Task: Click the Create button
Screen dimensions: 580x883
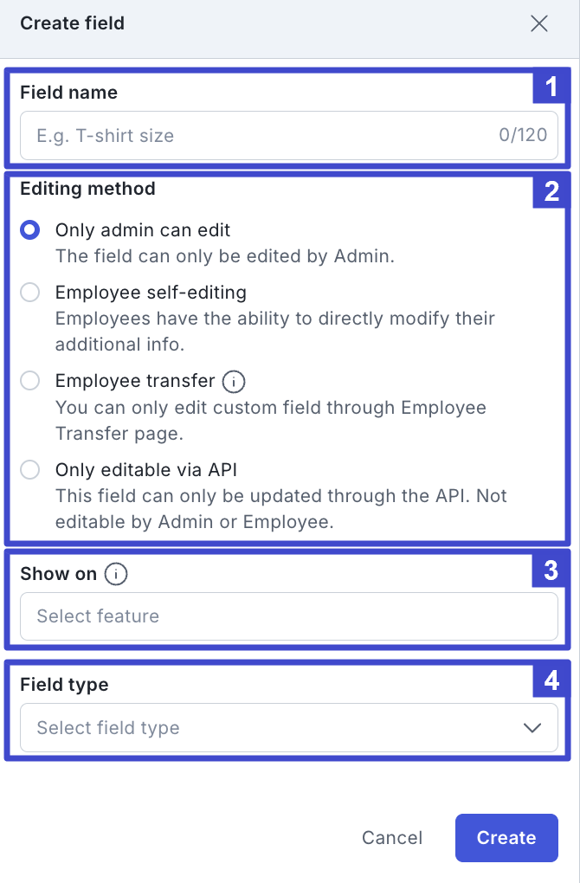Action: (x=506, y=837)
